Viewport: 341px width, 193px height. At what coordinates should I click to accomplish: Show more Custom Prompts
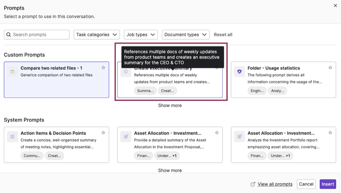pos(170,106)
